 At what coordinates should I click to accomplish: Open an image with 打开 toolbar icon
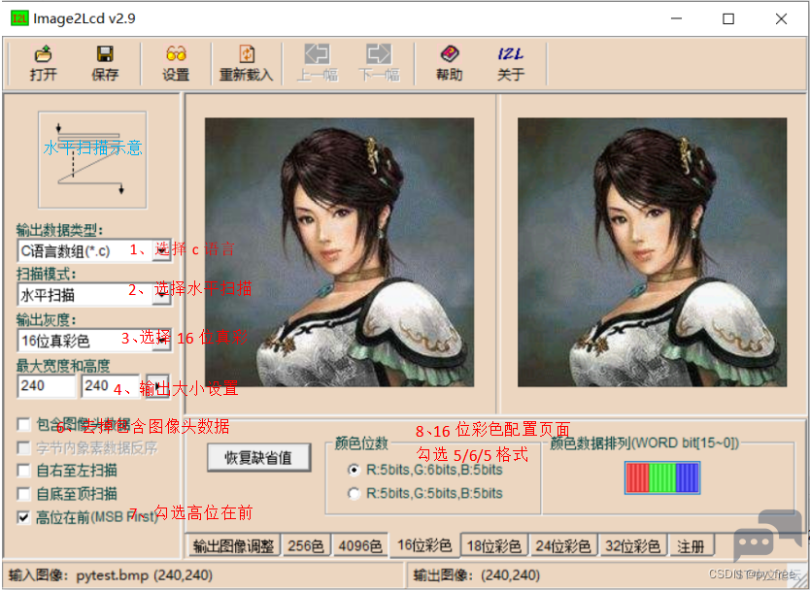click(43, 63)
